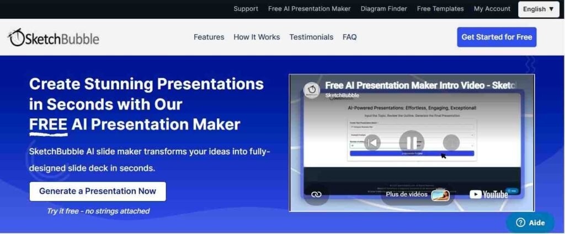View Testimonials section
Screen dimensions: 565x234
[311, 37]
